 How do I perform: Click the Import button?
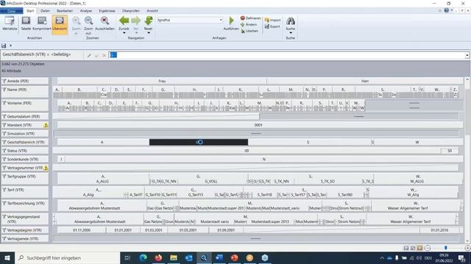pos(272,20)
